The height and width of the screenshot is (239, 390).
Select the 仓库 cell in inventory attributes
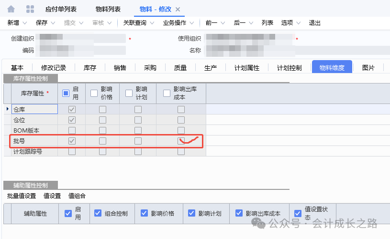tap(34, 109)
